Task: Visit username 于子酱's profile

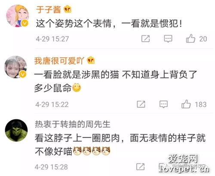Action: (49, 10)
